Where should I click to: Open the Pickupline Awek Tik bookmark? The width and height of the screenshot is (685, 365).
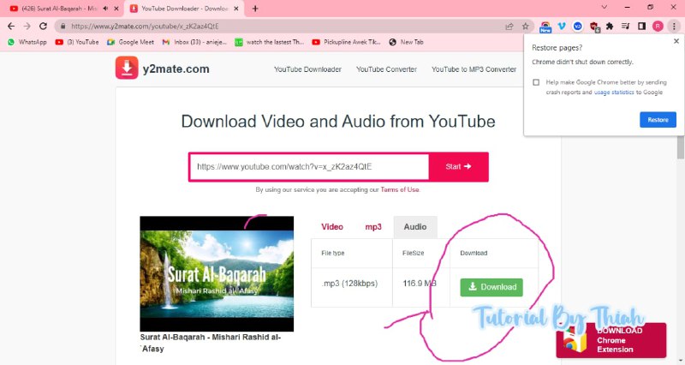(x=346, y=42)
